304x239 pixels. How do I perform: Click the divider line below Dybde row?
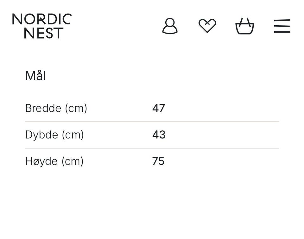pos(152,148)
